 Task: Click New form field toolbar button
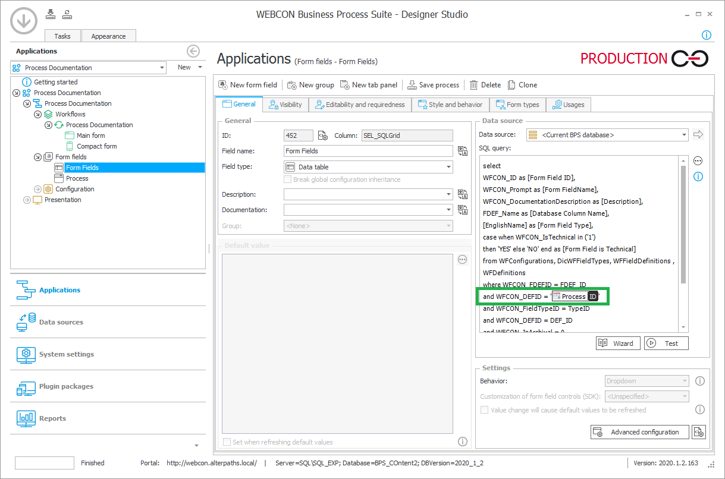tap(248, 85)
